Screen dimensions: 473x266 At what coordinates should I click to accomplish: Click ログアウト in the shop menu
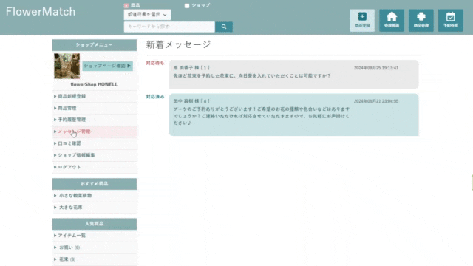[95, 167]
